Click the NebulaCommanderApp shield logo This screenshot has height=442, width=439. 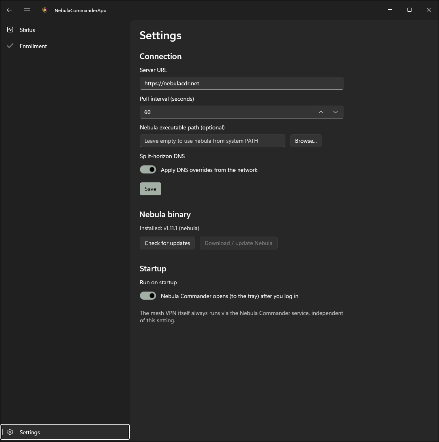pos(45,10)
